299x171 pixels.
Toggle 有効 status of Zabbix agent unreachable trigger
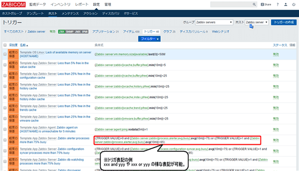pyautogui.click(x=276, y=130)
